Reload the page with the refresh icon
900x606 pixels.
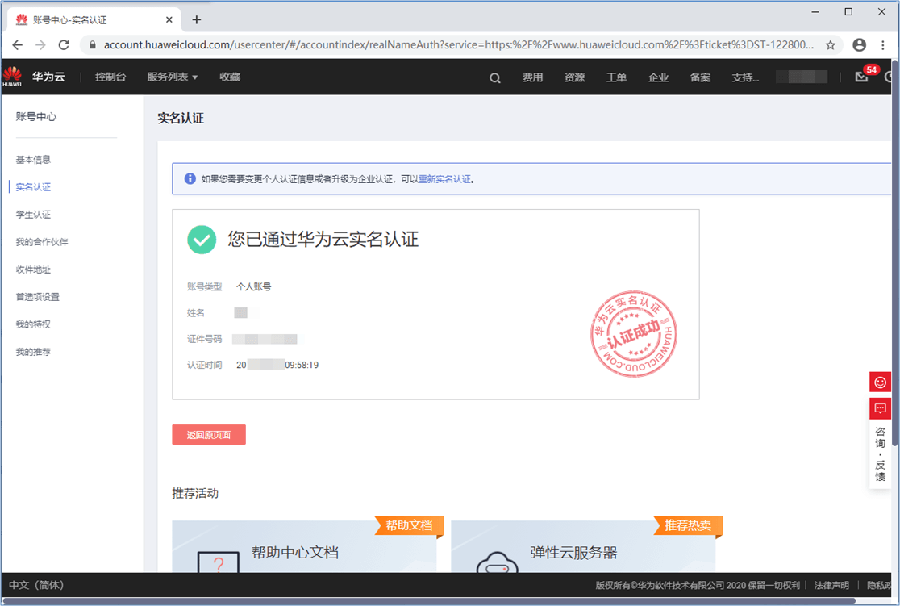click(x=64, y=45)
